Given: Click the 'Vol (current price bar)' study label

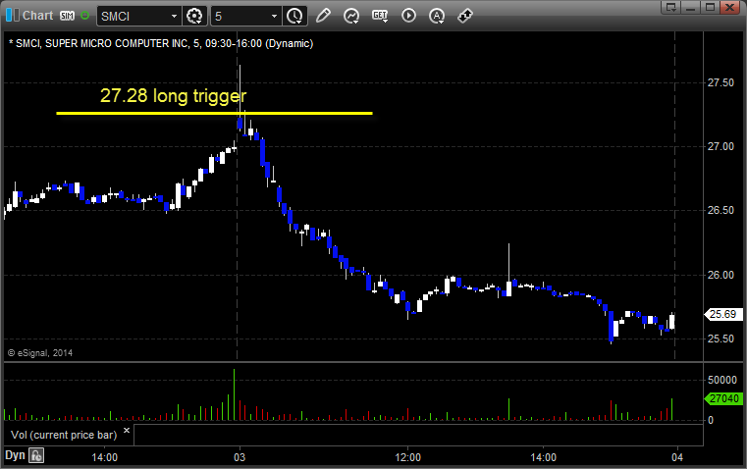Looking at the screenshot, I should point(64,435).
